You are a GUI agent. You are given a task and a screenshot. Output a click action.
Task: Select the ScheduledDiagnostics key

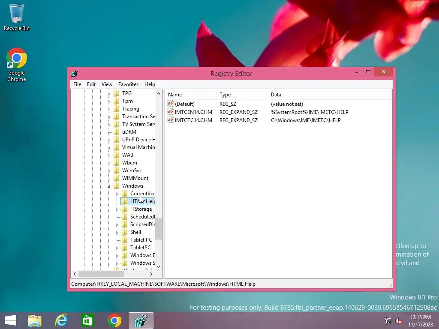(142, 216)
